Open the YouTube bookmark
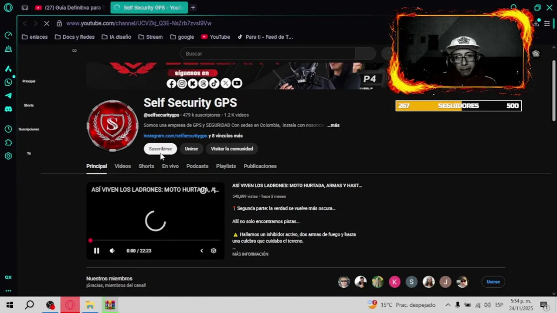Image resolution: width=557 pixels, height=313 pixels. [x=216, y=37]
